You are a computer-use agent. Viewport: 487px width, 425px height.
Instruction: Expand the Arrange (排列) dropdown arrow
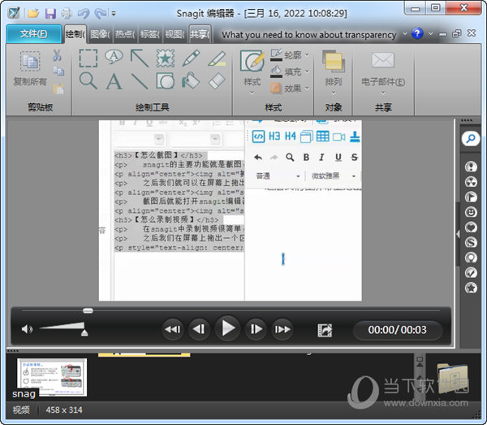[x=334, y=93]
